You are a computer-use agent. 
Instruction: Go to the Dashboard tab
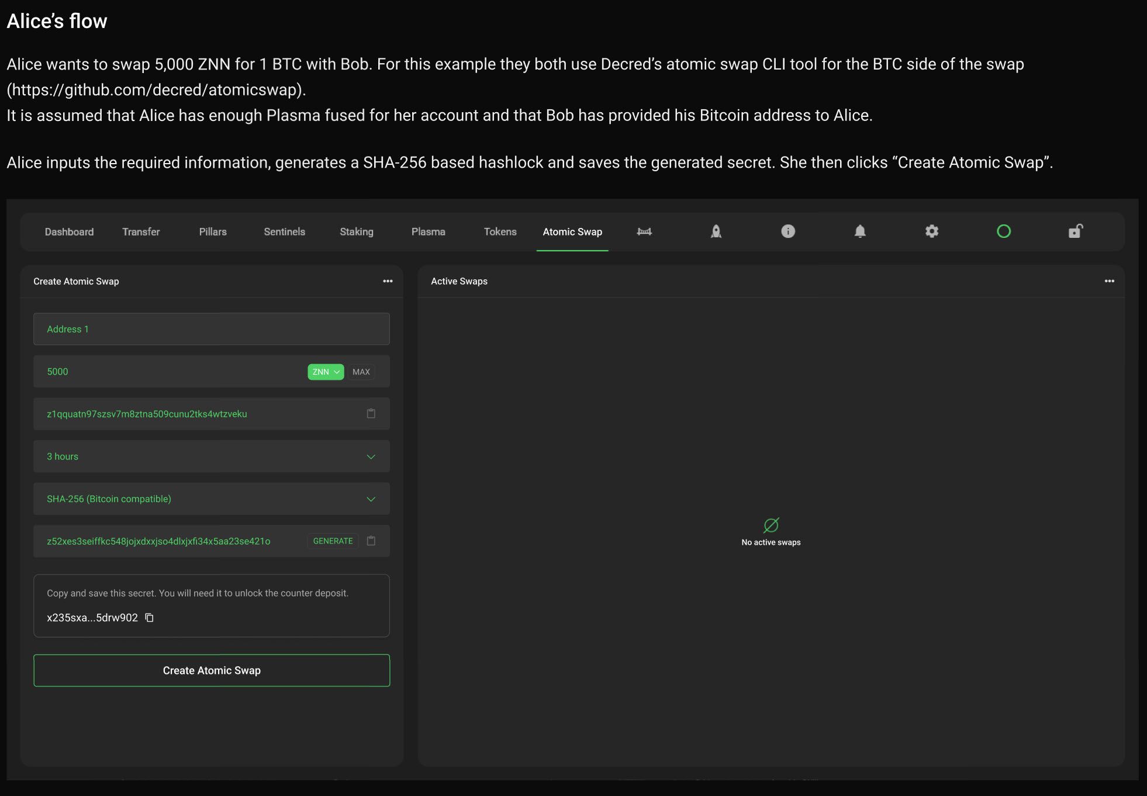69,232
